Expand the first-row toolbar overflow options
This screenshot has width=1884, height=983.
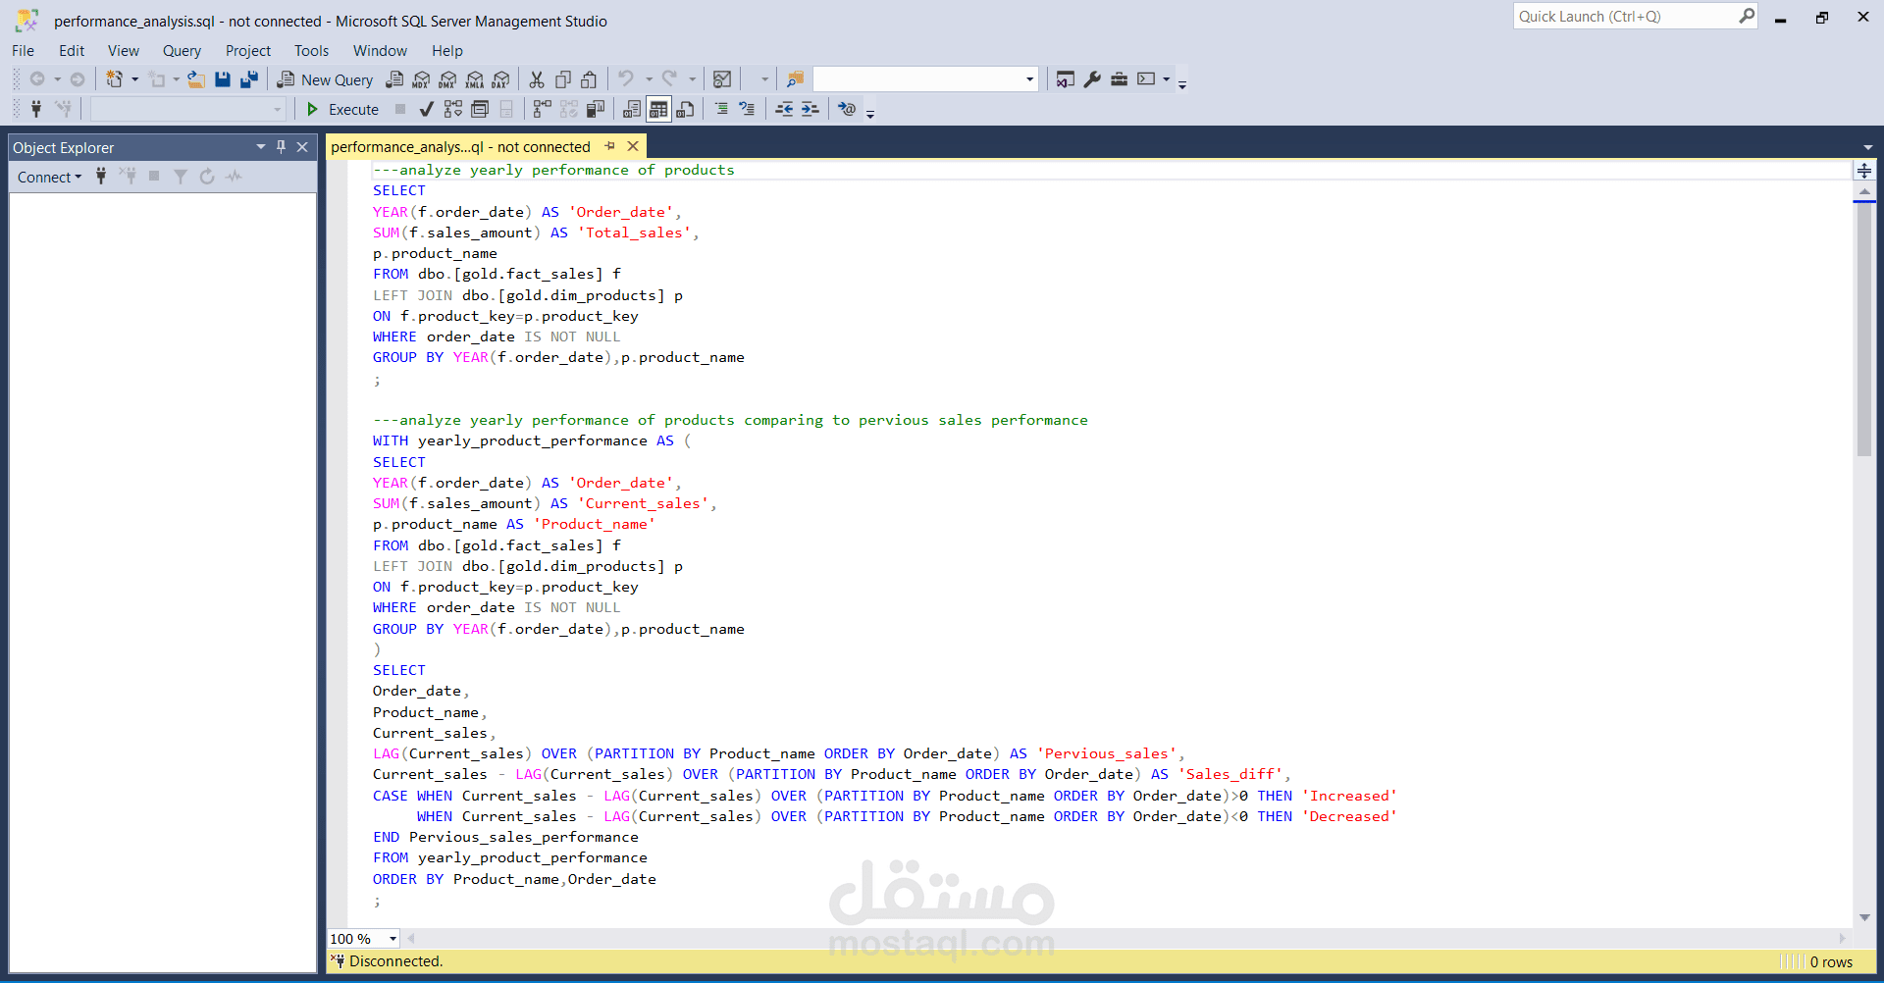click(1182, 84)
